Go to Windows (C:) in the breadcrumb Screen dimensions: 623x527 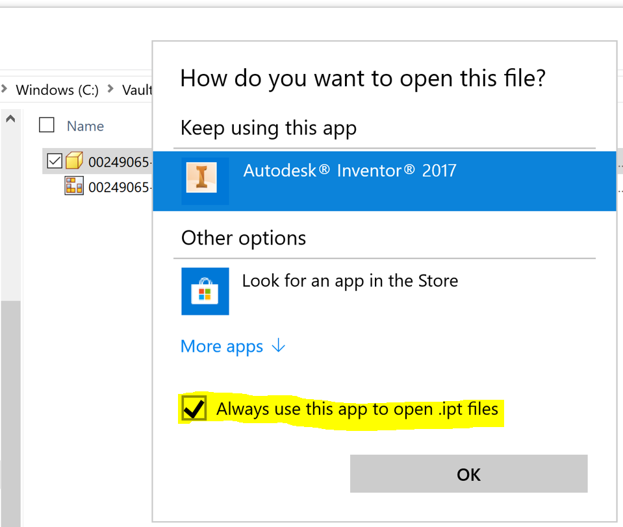[57, 90]
